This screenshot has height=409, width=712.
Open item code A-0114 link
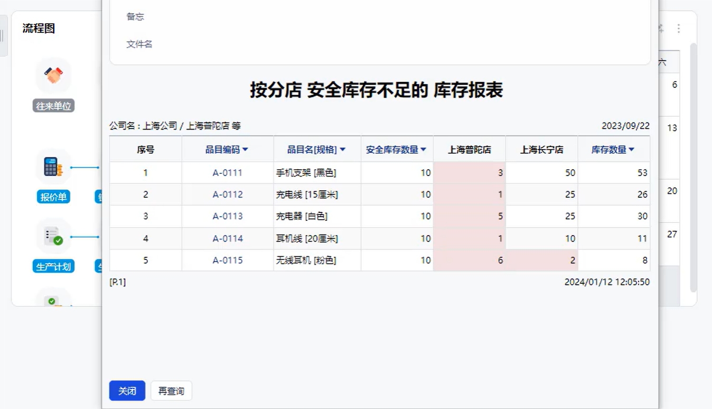[228, 238]
